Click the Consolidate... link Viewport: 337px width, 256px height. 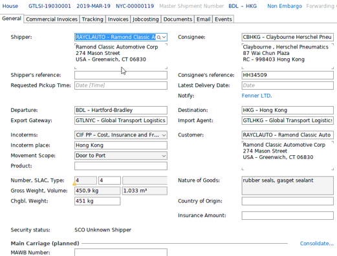[317, 244]
